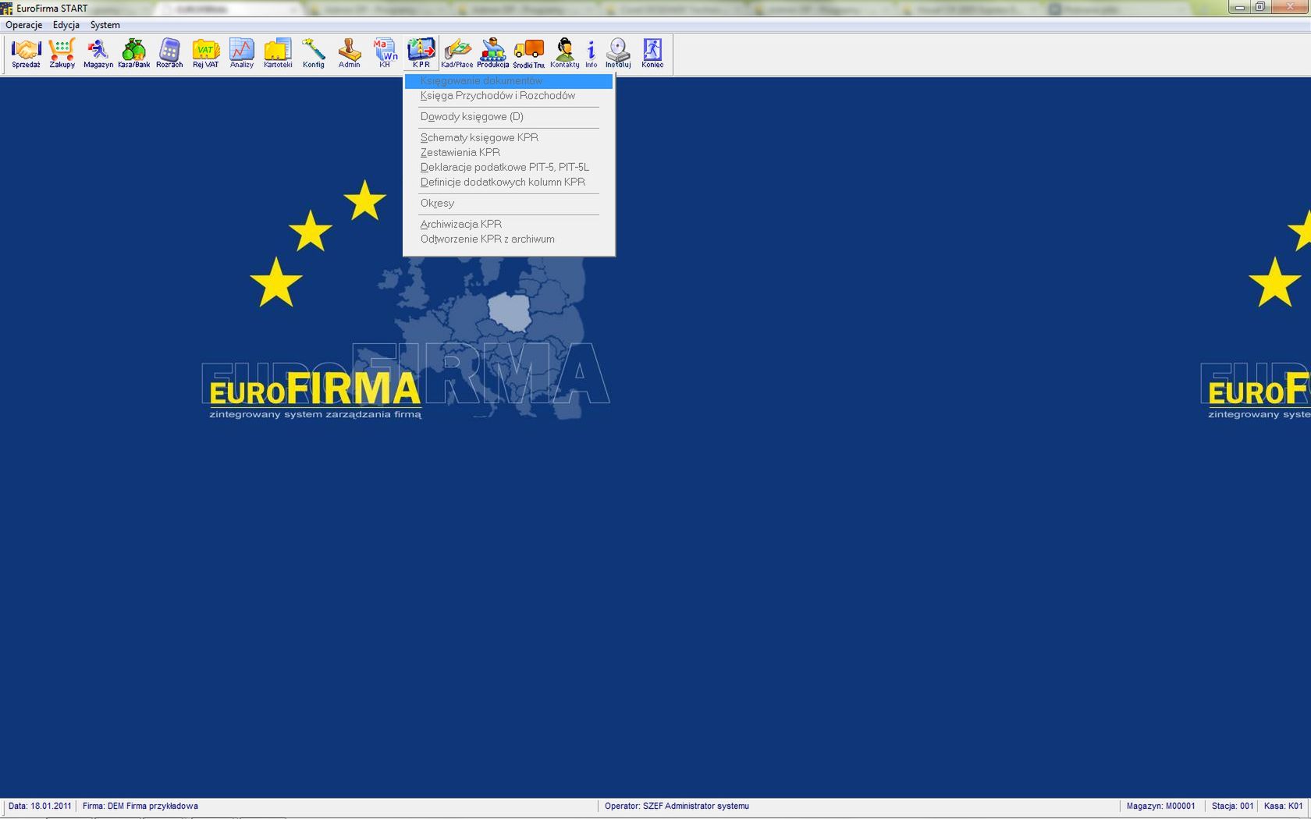Image resolution: width=1311 pixels, height=819 pixels.
Task: Open the Kasa/Bank module icon
Action: [133, 53]
